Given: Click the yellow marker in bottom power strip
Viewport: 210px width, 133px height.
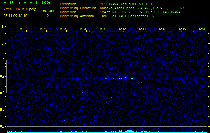Looking at the screenshot, I should pyautogui.click(x=128, y=131).
